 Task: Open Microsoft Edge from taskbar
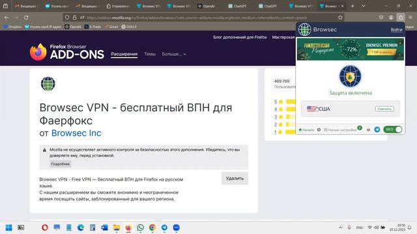click(x=81, y=227)
